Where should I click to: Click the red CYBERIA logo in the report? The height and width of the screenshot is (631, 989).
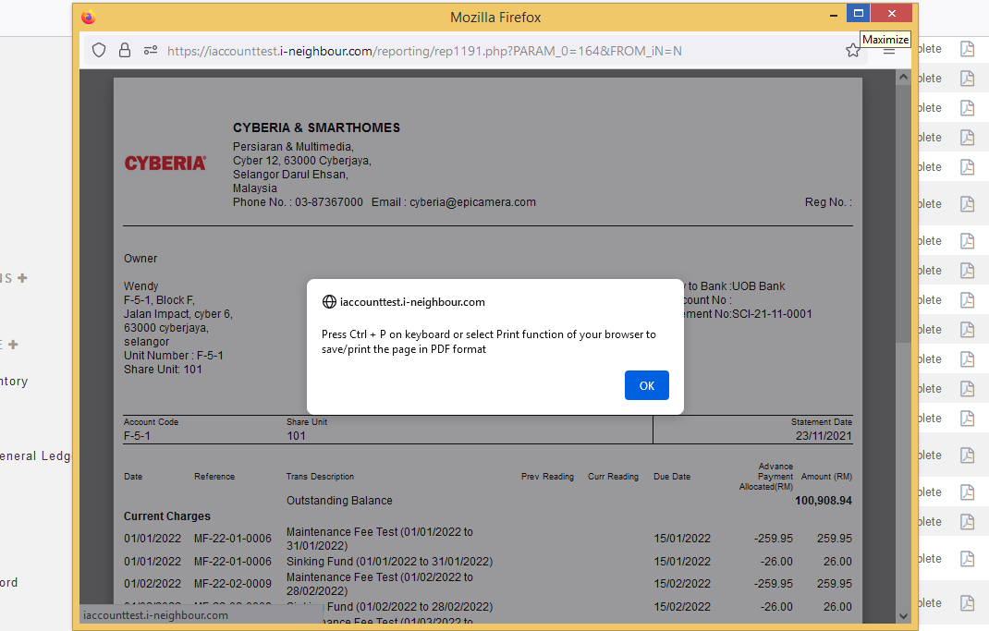165,164
